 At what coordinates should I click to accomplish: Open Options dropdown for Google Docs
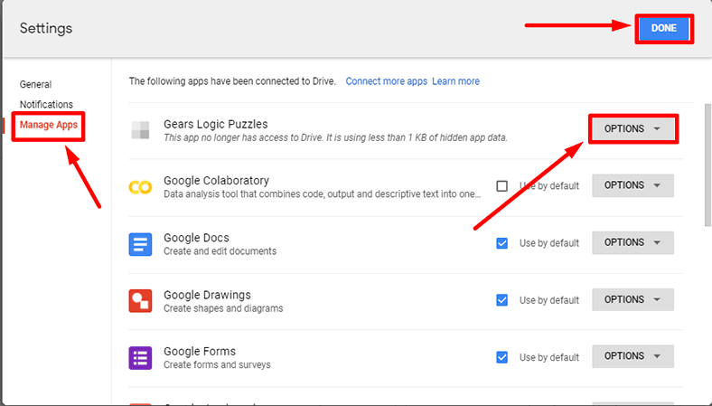(633, 242)
